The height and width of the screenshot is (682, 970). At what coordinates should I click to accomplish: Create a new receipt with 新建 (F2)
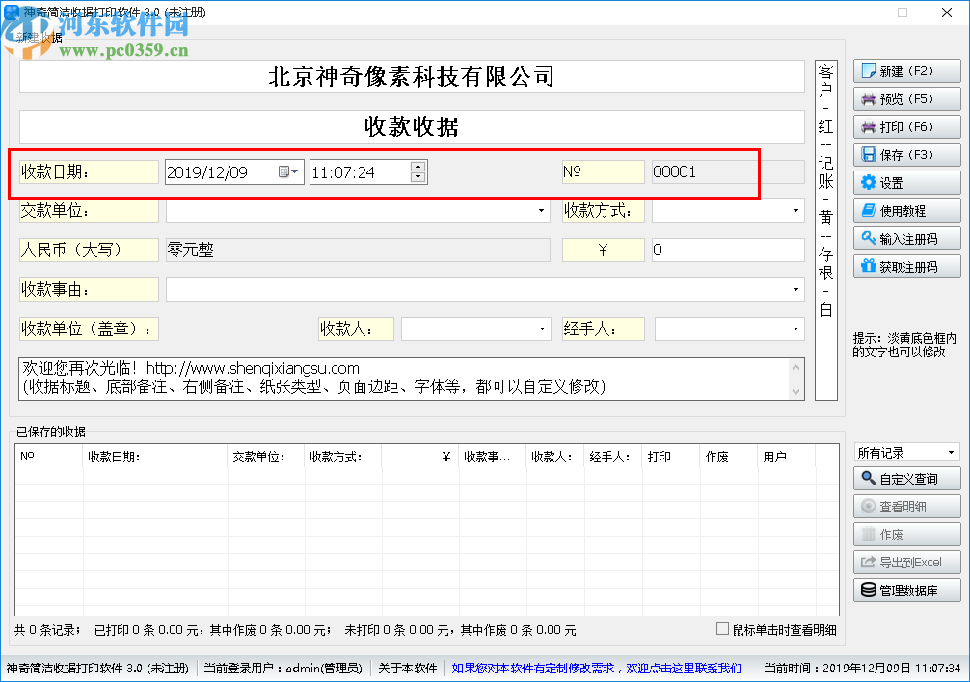coord(904,70)
